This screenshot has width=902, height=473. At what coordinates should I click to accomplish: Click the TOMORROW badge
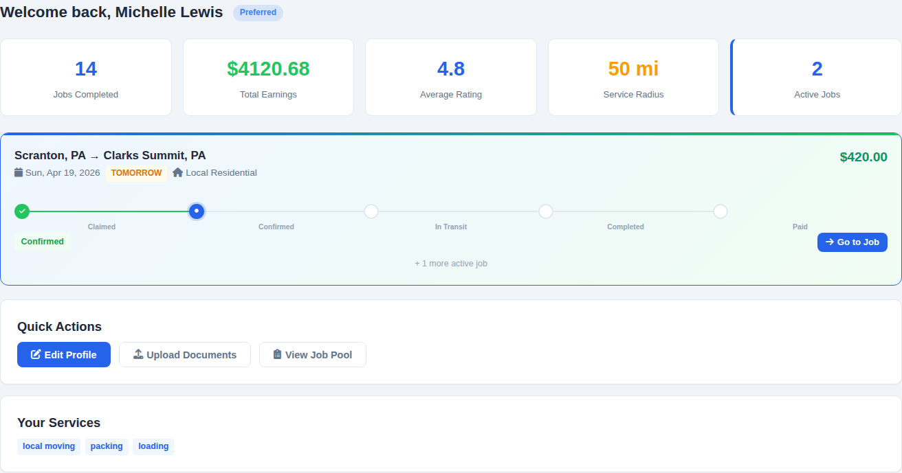136,173
